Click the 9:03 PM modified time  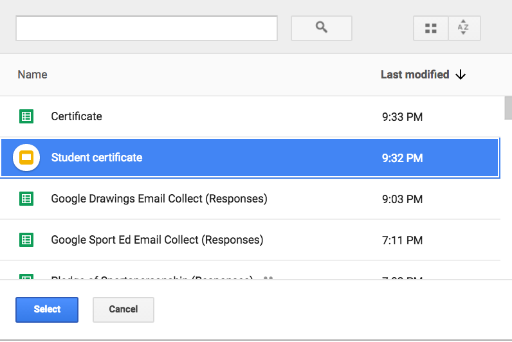pyautogui.click(x=402, y=199)
